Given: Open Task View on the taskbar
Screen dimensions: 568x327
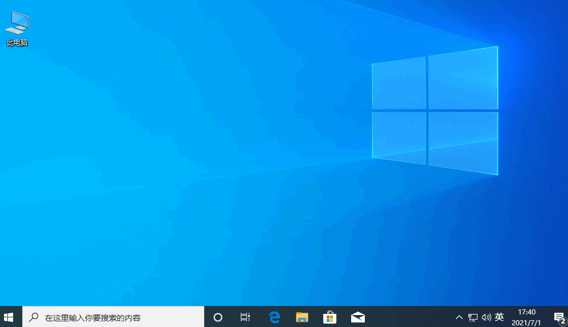Looking at the screenshot, I should pos(245,317).
